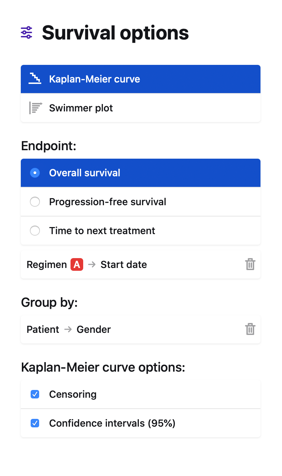Screen dimensions: 282x476
Task: Click the Survival options header icon
Action: pos(31,32)
